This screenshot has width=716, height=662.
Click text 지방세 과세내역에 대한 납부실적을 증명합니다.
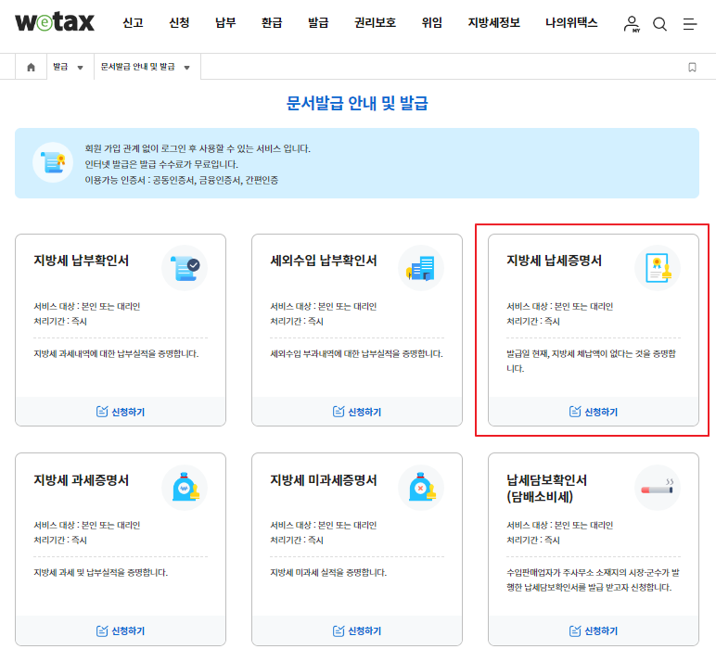click(x=116, y=354)
